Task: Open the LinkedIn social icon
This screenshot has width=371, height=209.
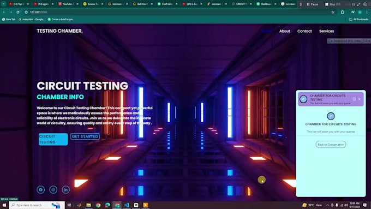Action: click(x=66, y=189)
